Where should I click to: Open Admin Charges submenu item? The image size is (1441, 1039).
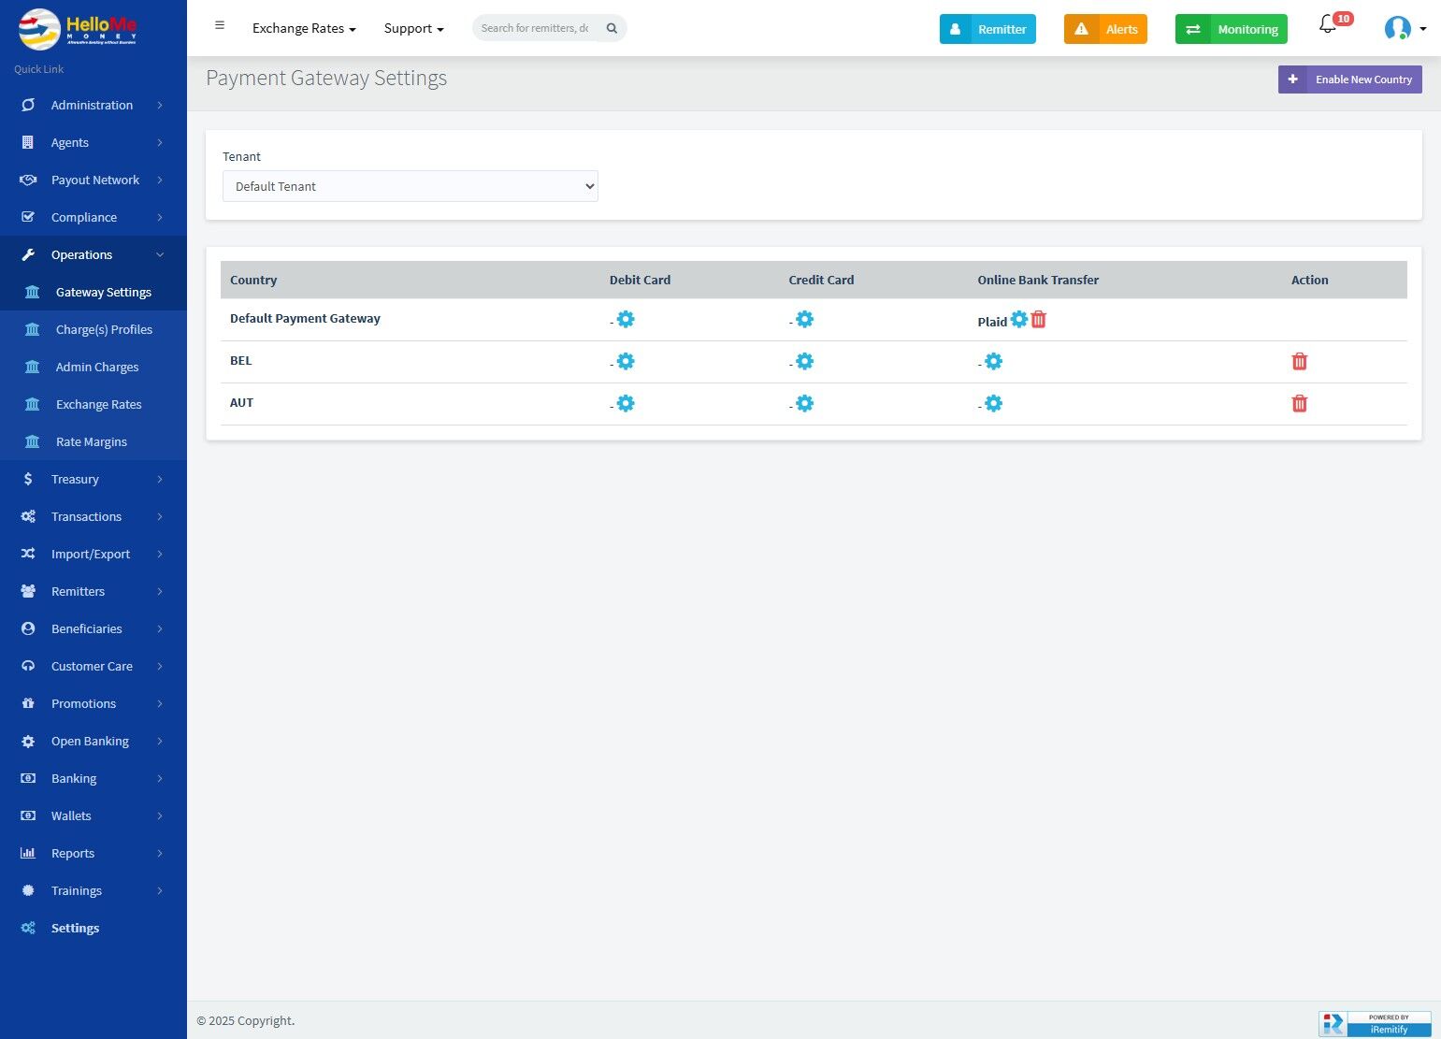[94, 367]
